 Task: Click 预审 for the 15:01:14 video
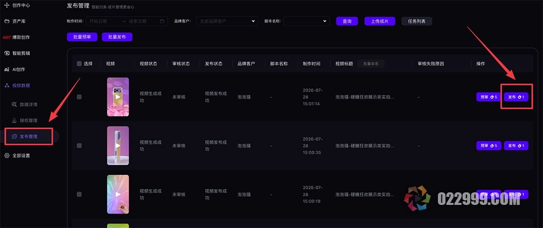pyautogui.click(x=489, y=97)
